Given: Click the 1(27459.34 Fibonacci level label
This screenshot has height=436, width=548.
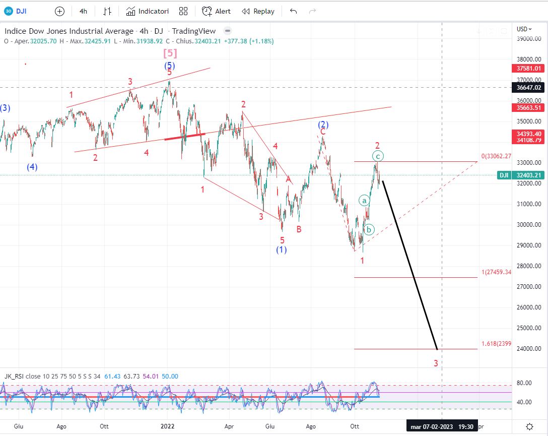Looking at the screenshot, I should (x=496, y=272).
